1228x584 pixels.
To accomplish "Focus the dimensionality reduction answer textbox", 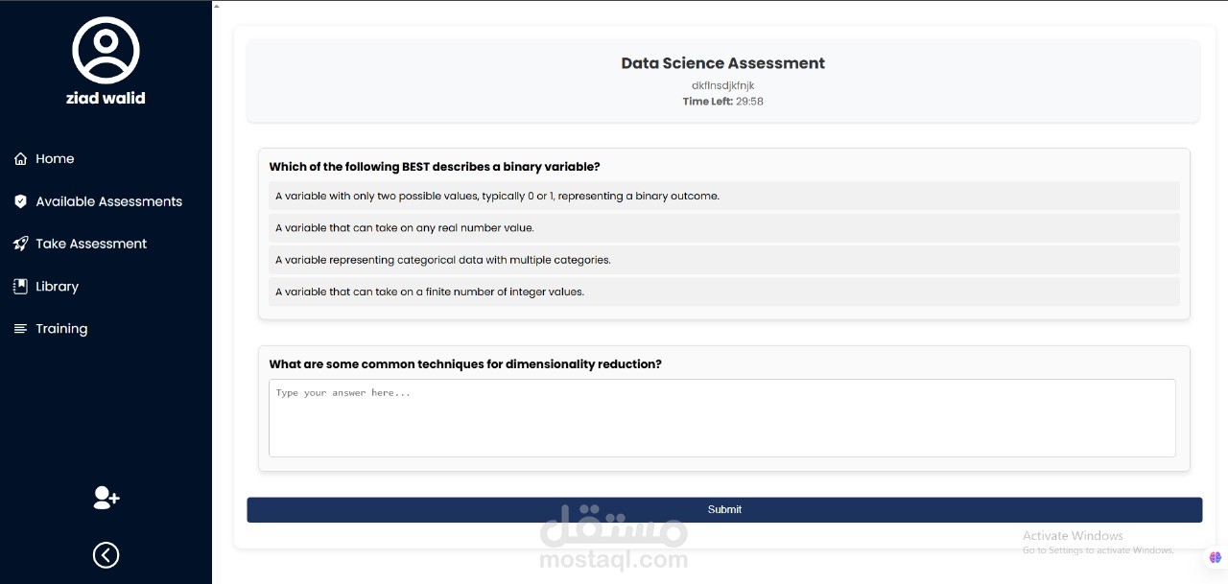I will pos(722,418).
